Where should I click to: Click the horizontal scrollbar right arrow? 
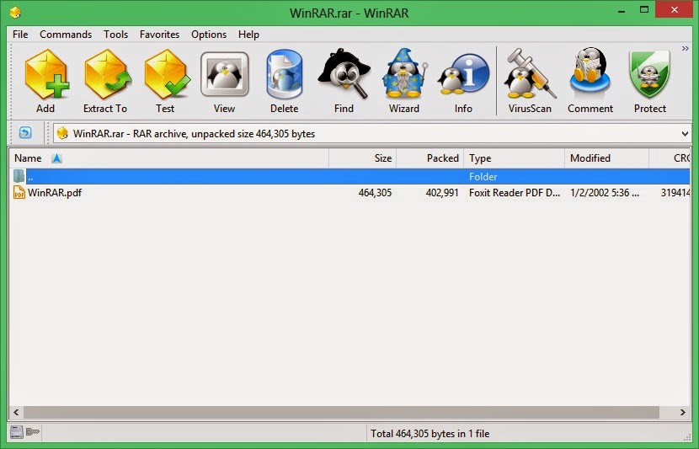click(683, 412)
